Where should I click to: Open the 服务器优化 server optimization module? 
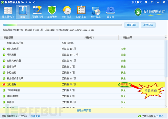8,12
